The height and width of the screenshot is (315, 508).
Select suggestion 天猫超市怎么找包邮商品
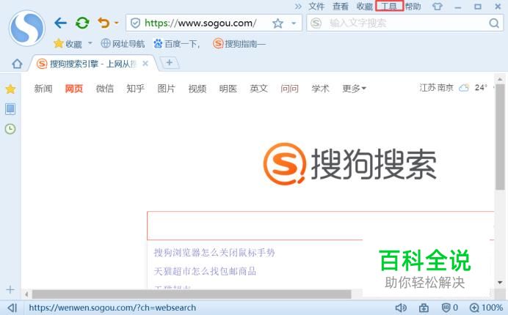pos(205,271)
